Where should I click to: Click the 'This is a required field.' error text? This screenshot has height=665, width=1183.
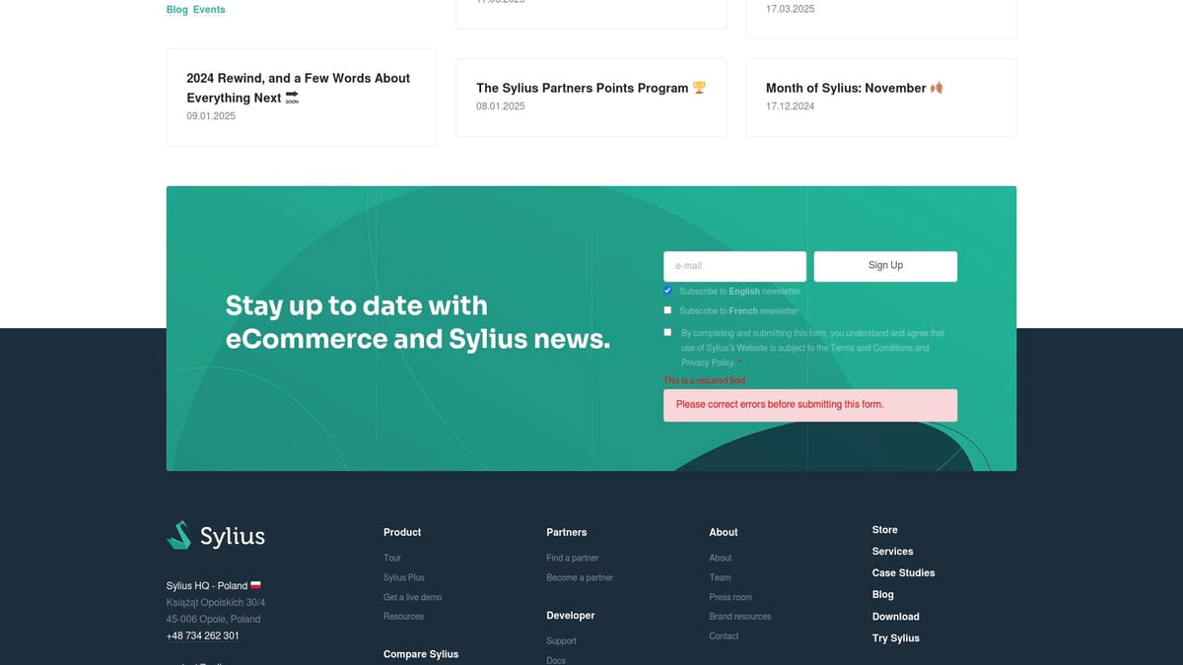[706, 381]
